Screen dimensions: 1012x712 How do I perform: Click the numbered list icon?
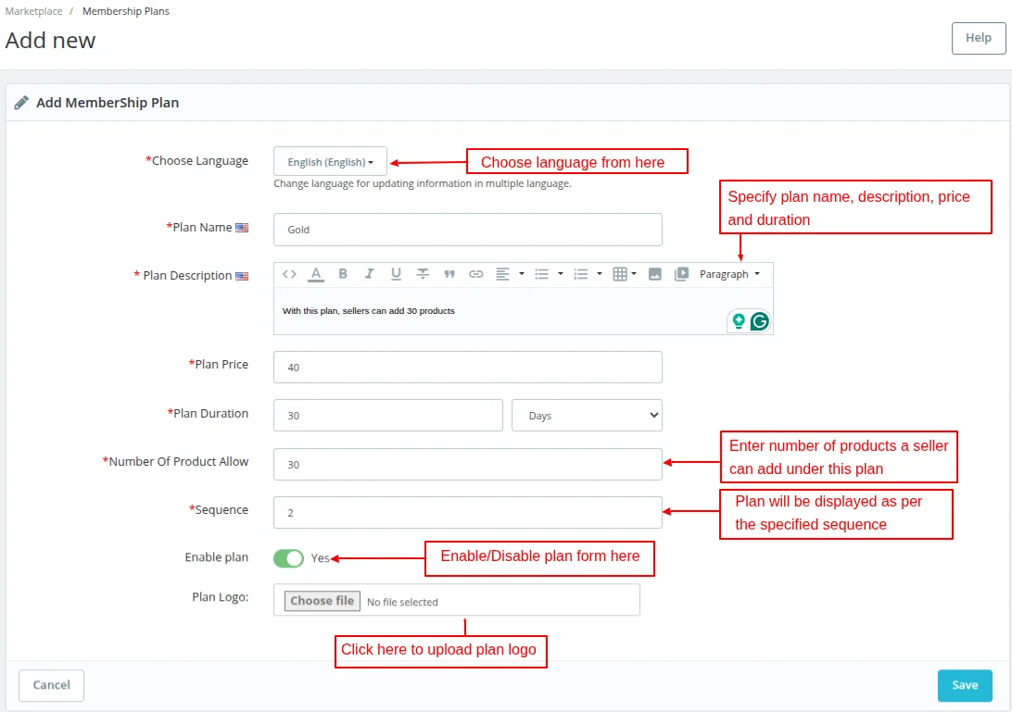[581, 274]
